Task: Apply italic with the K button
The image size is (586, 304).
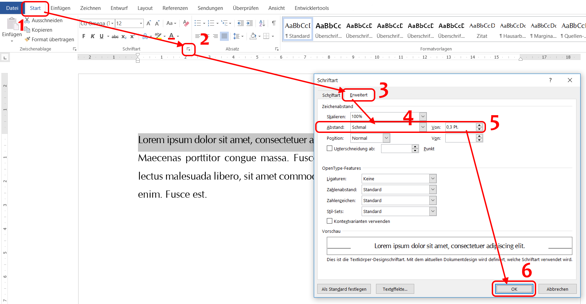Action: click(x=93, y=36)
